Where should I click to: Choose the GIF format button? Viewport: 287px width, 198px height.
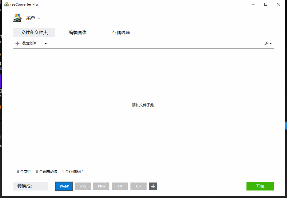(138, 186)
